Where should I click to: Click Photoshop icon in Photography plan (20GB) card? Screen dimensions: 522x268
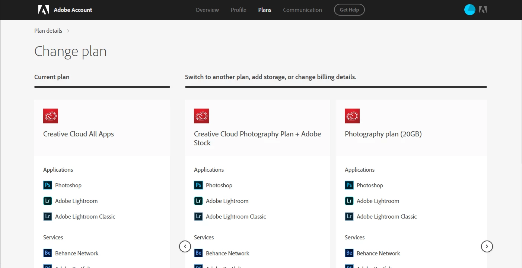[349, 185]
